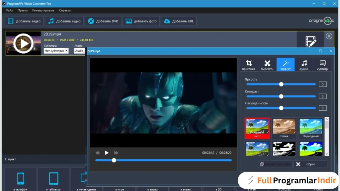
Task: Select the vivid saturated effect thumbnail below Подводный
Action: coord(311,149)
